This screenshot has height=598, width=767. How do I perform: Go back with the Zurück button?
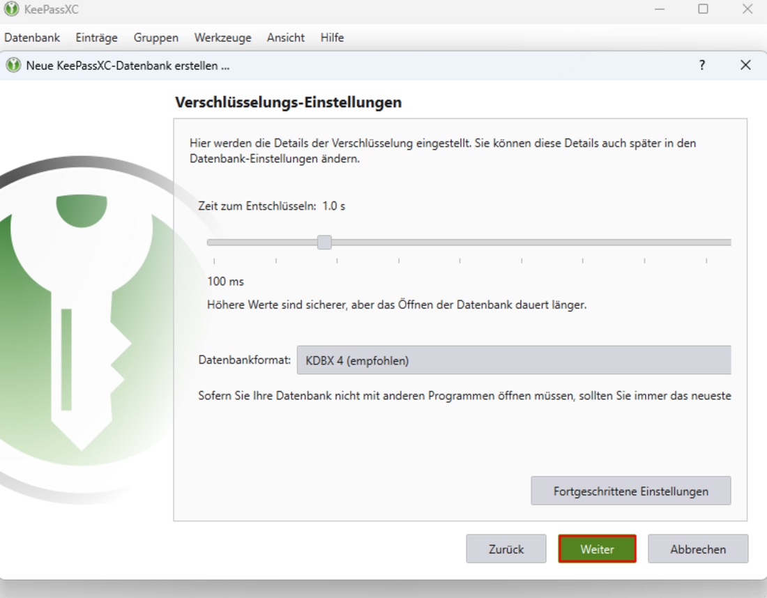[x=506, y=549]
